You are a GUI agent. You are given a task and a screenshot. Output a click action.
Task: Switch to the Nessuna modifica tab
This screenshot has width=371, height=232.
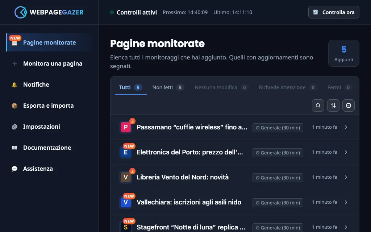click(221, 87)
